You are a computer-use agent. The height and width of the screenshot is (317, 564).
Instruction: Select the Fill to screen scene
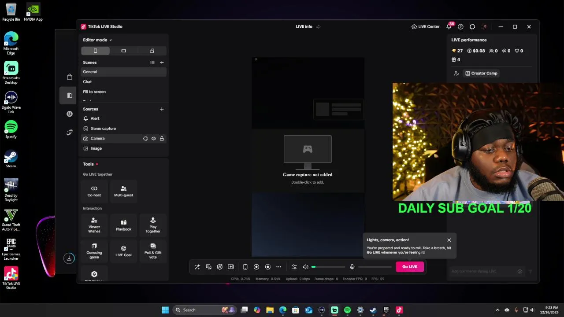(124, 92)
